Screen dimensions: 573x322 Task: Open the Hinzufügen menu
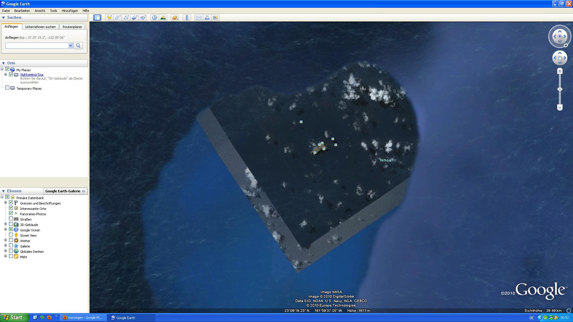tap(70, 11)
